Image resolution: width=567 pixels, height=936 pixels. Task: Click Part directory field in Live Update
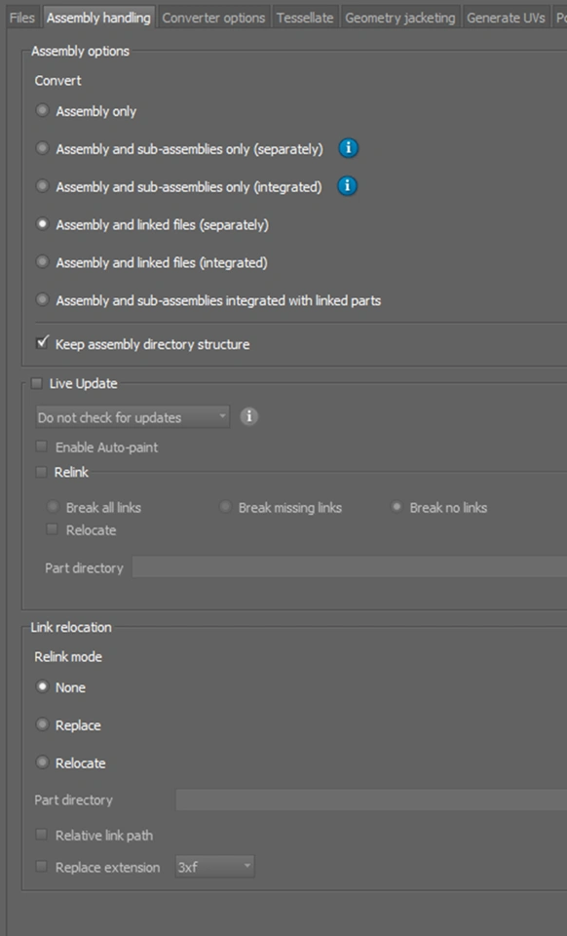[350, 567]
